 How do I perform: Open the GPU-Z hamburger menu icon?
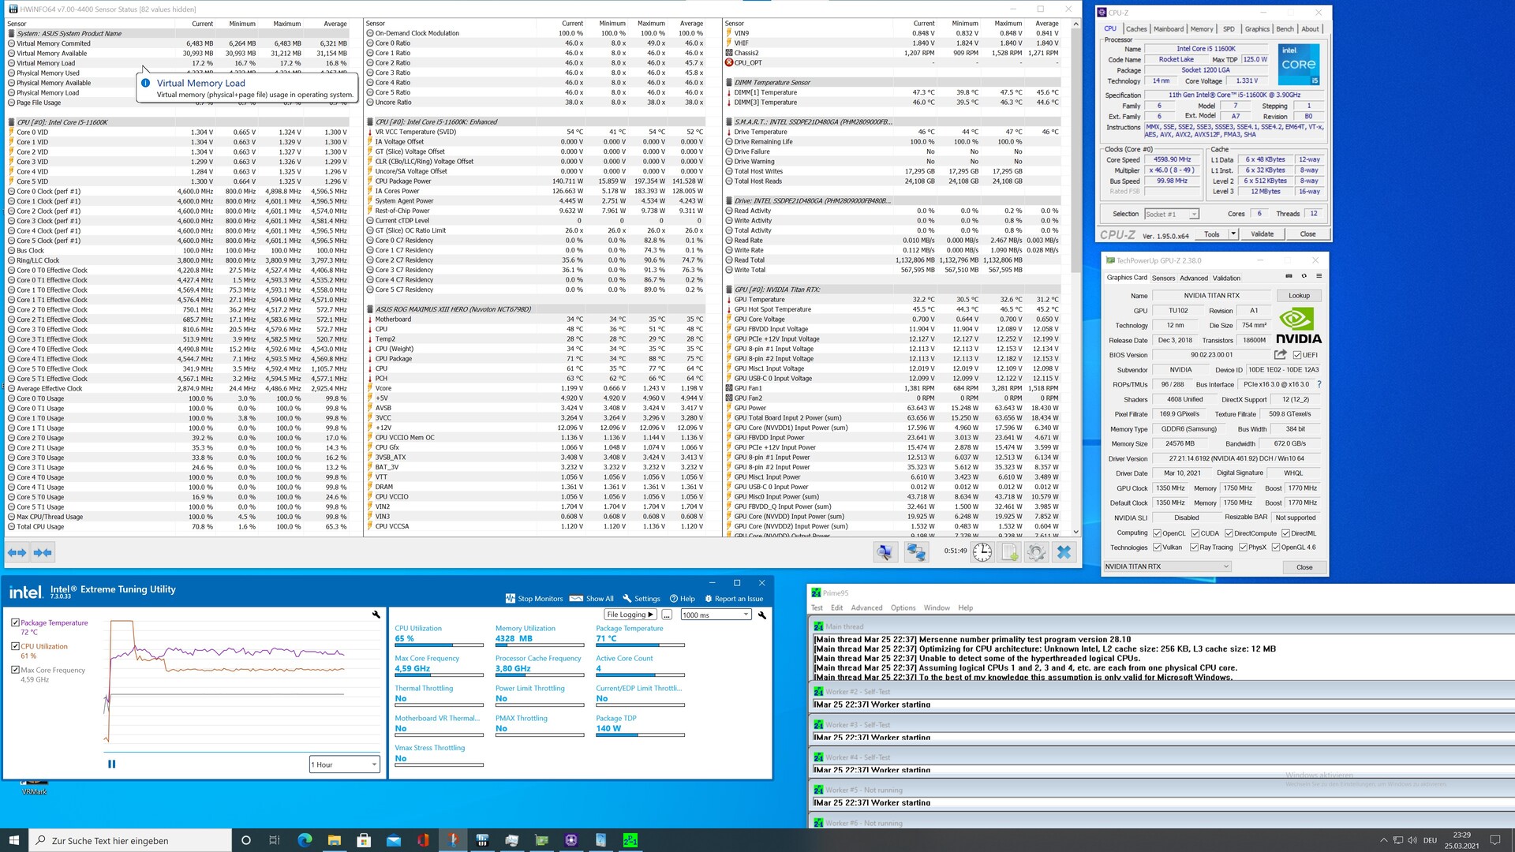(1319, 276)
